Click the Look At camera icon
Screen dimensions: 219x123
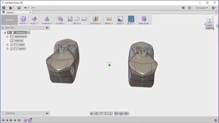(96, 113)
